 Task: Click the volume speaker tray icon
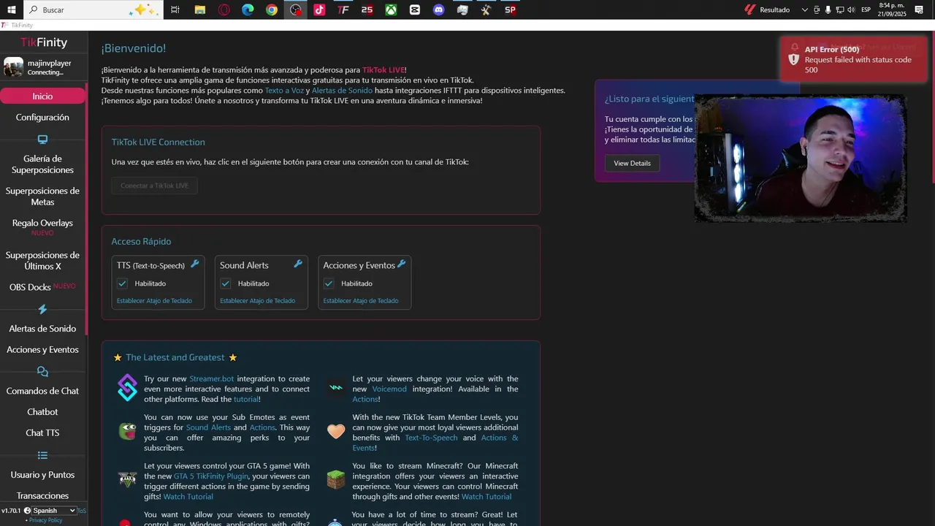tap(851, 9)
